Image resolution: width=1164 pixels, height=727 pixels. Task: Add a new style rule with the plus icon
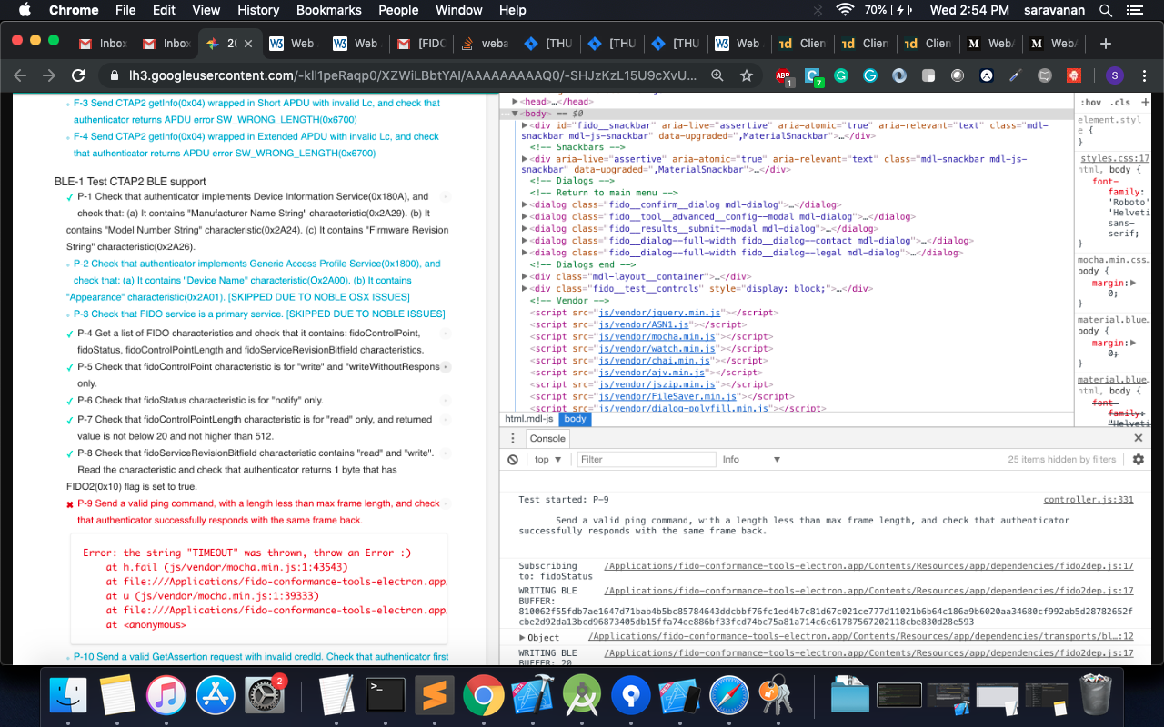pos(1145,103)
